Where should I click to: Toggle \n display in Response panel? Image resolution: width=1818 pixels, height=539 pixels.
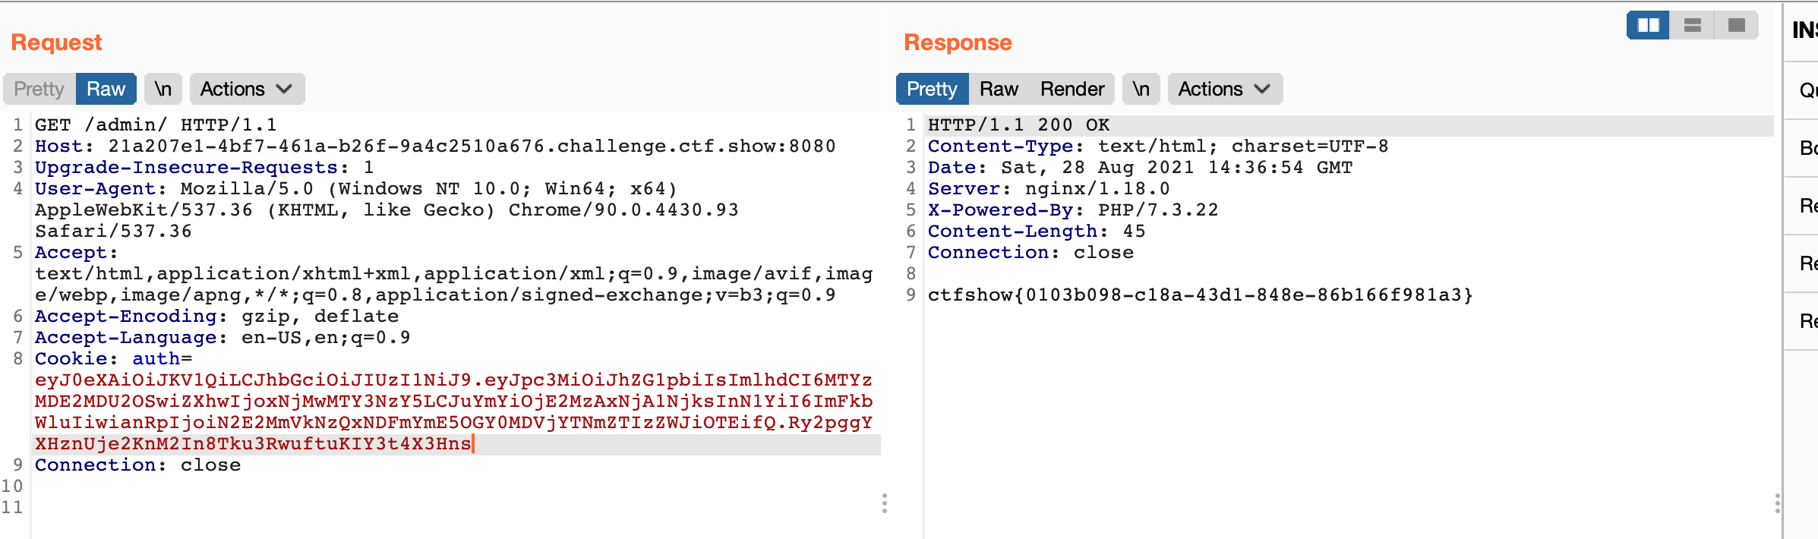(x=1141, y=89)
